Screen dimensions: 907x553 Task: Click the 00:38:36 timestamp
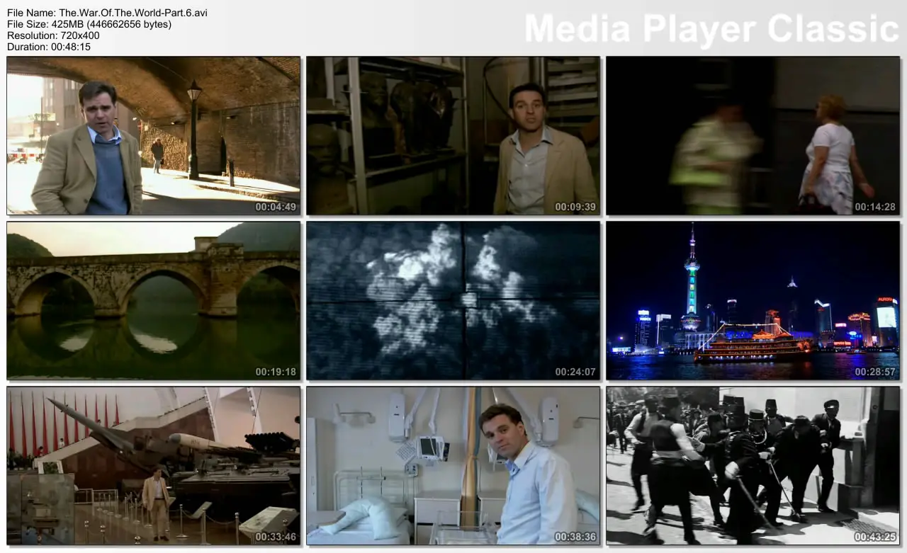point(575,537)
